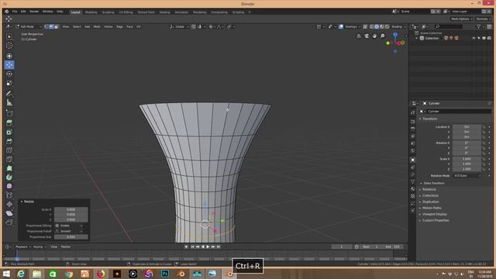Open Global transform orientation dropdown
Image resolution: width=496 pixels, height=279 pixels.
[x=179, y=27]
